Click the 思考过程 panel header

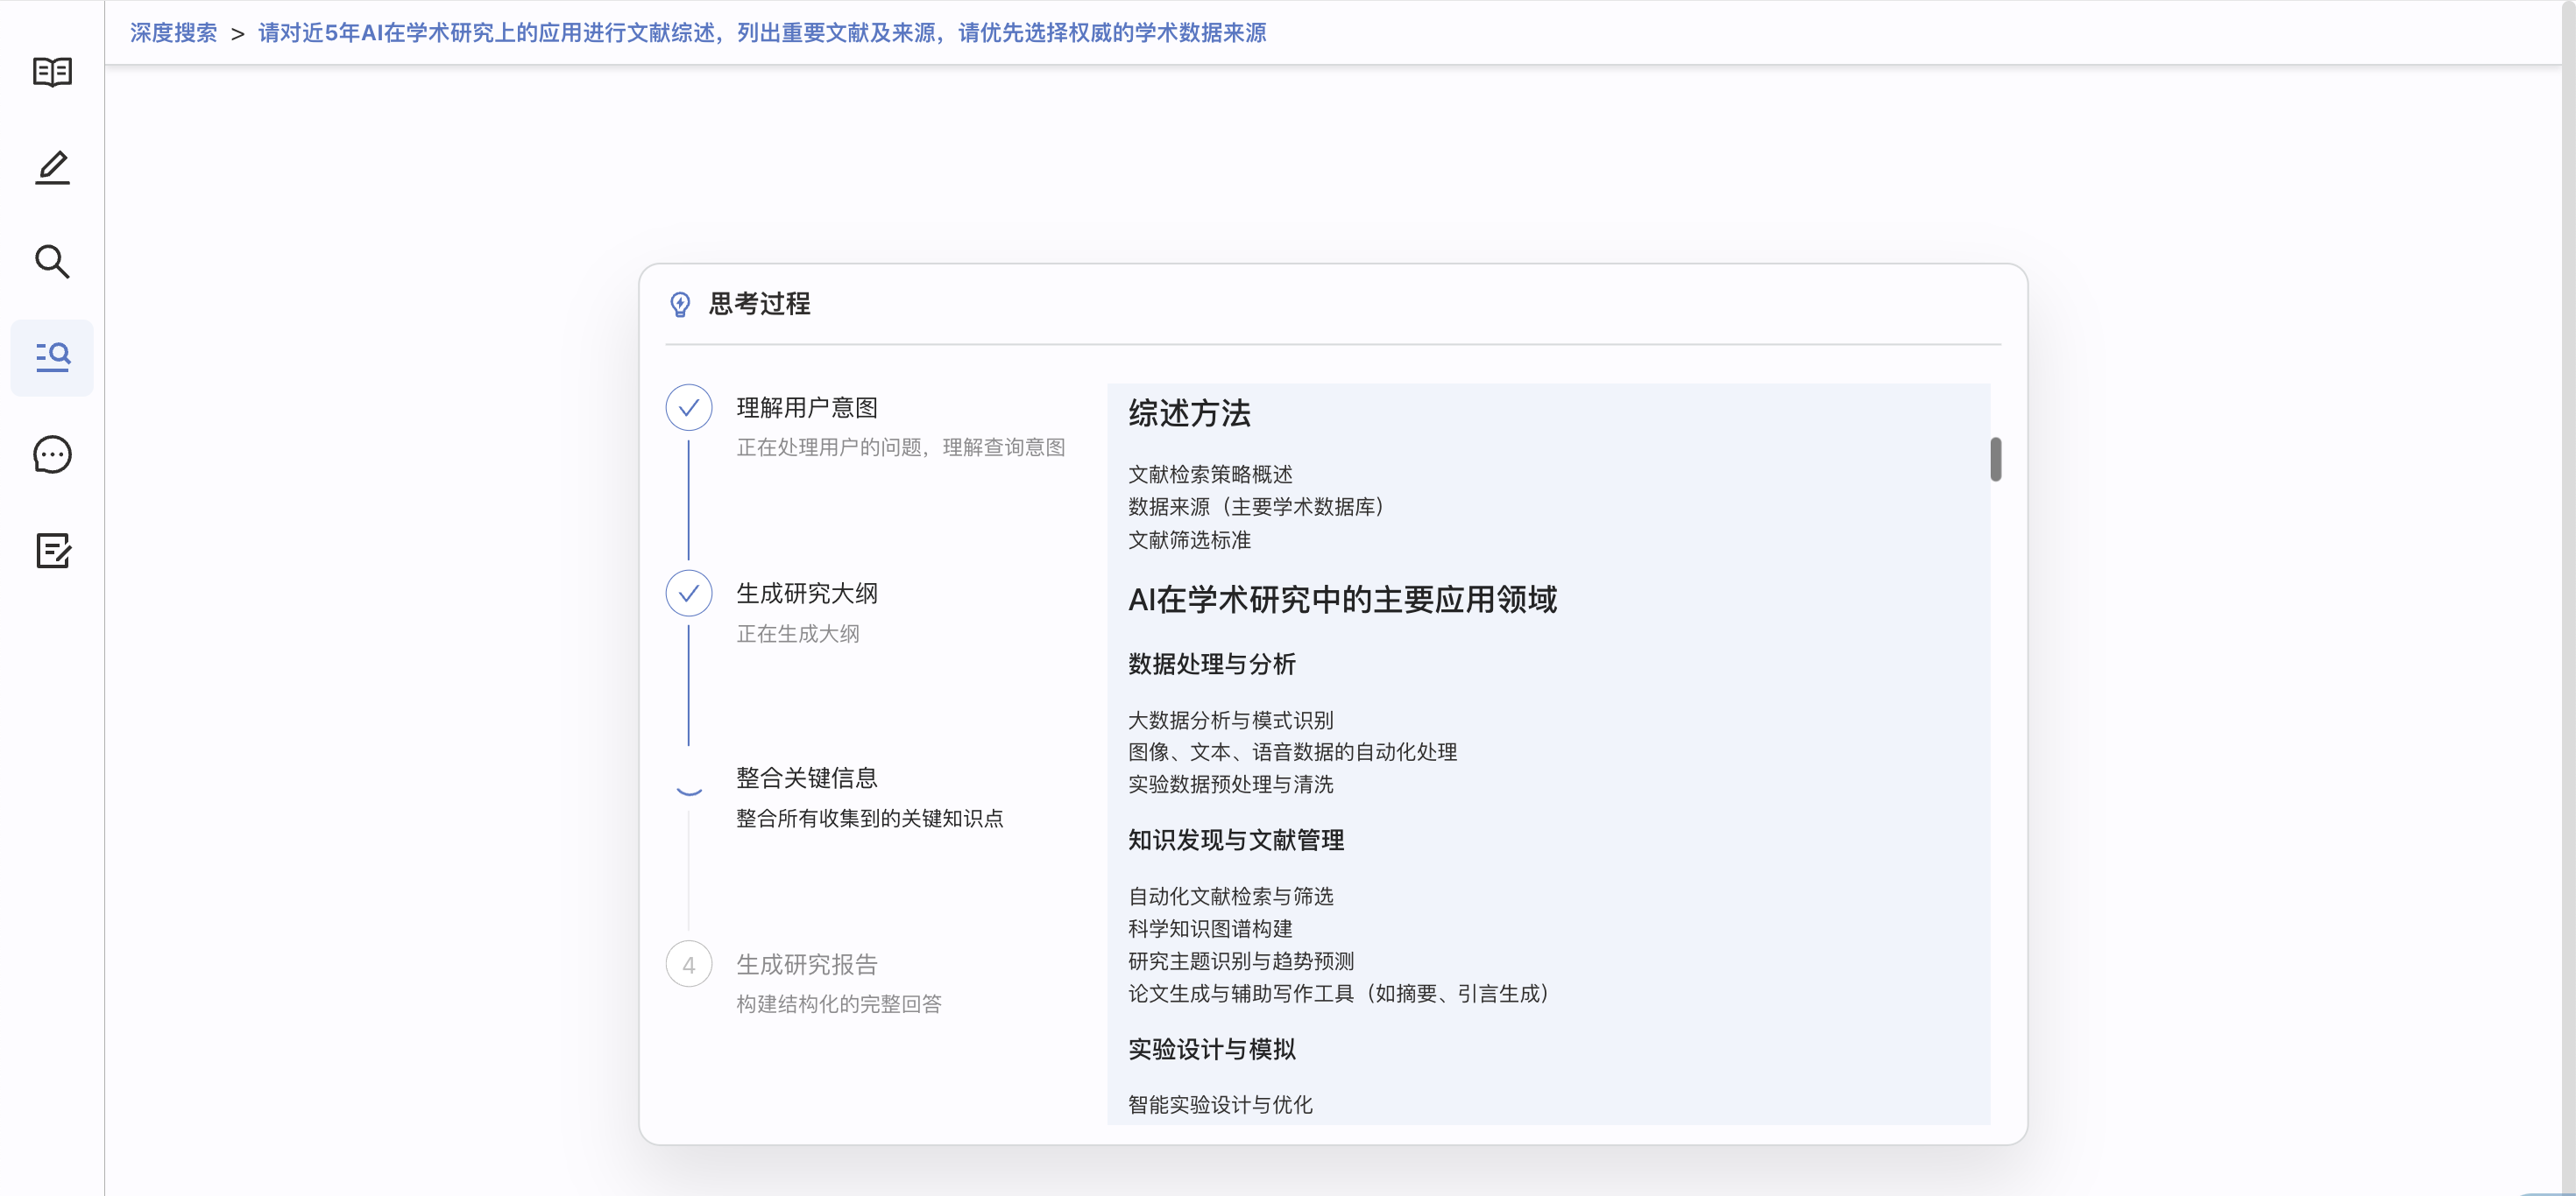pos(760,304)
